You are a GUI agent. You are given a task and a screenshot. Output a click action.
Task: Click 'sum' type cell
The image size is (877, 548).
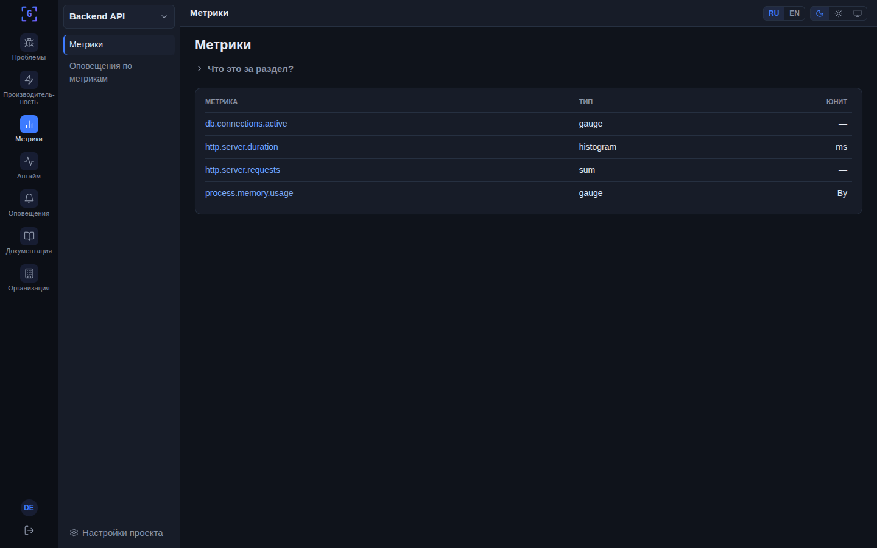[x=587, y=170]
